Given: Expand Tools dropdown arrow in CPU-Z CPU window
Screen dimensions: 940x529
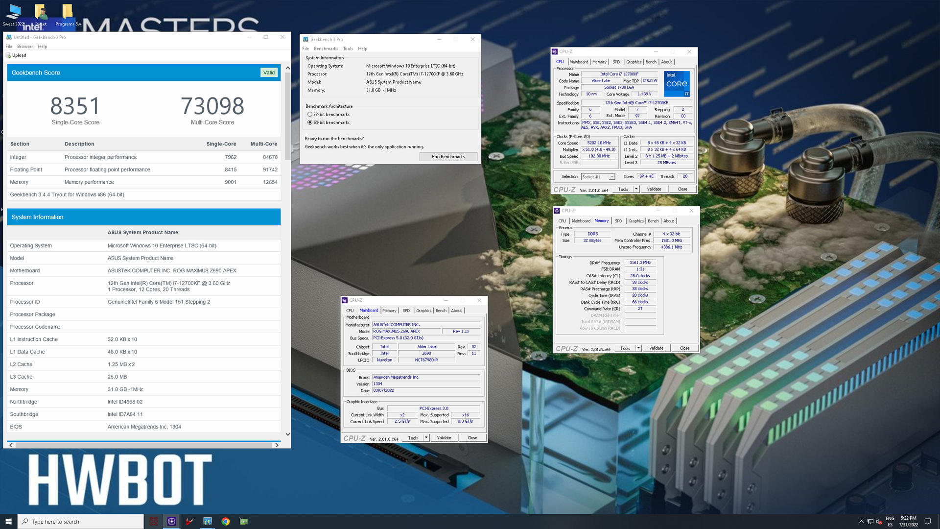Looking at the screenshot, I should coord(636,189).
